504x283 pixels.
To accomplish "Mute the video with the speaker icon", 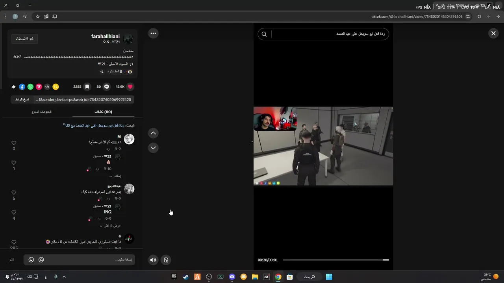I will 153,260.
